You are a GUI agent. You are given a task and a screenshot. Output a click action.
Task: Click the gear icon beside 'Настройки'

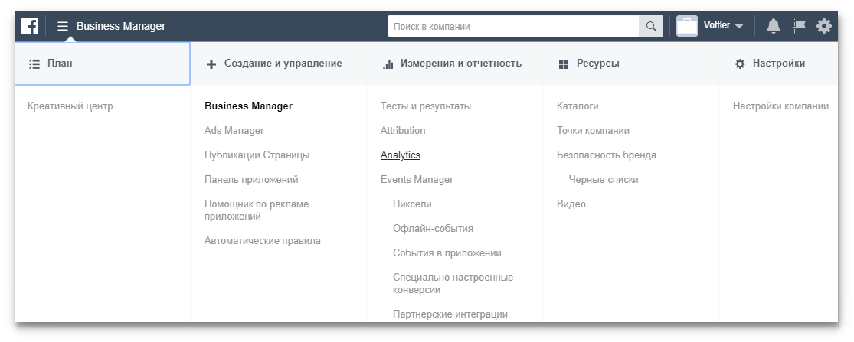click(740, 64)
